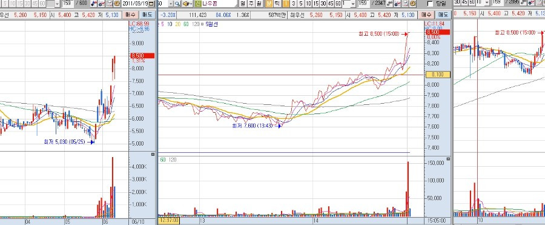Open chart line tool in middle chart toolbar
This screenshot has width=545, height=225.
tap(397, 4)
